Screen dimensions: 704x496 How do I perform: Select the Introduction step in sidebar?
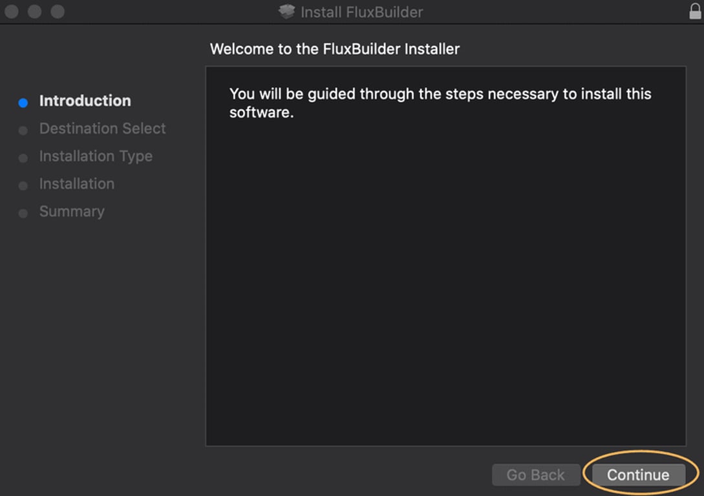click(x=85, y=101)
